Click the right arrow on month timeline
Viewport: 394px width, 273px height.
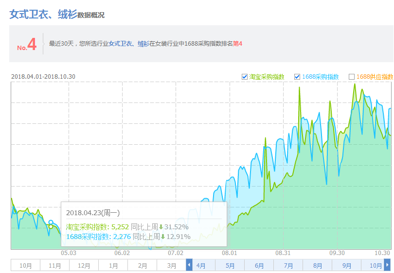(387, 265)
